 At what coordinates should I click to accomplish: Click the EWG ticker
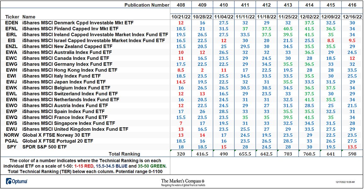click(12, 64)
